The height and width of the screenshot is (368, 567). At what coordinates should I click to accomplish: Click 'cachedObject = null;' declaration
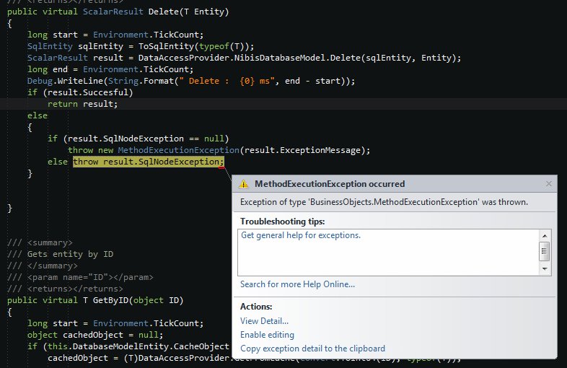coord(113,335)
